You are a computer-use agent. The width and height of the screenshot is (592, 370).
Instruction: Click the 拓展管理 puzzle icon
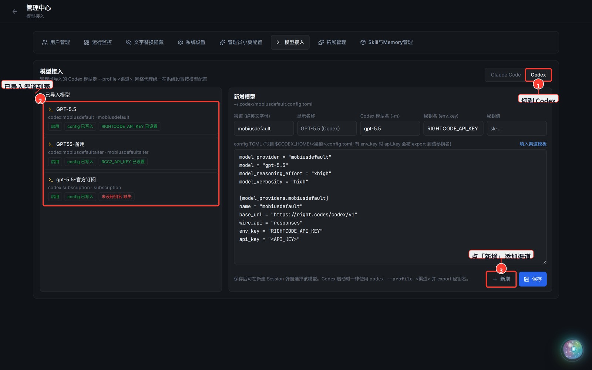click(x=321, y=43)
